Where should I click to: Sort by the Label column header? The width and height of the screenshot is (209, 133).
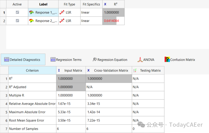[43, 4]
